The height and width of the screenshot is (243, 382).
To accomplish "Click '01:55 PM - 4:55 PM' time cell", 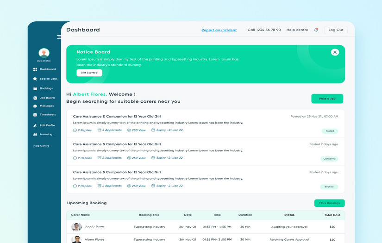I will click(x=217, y=227).
